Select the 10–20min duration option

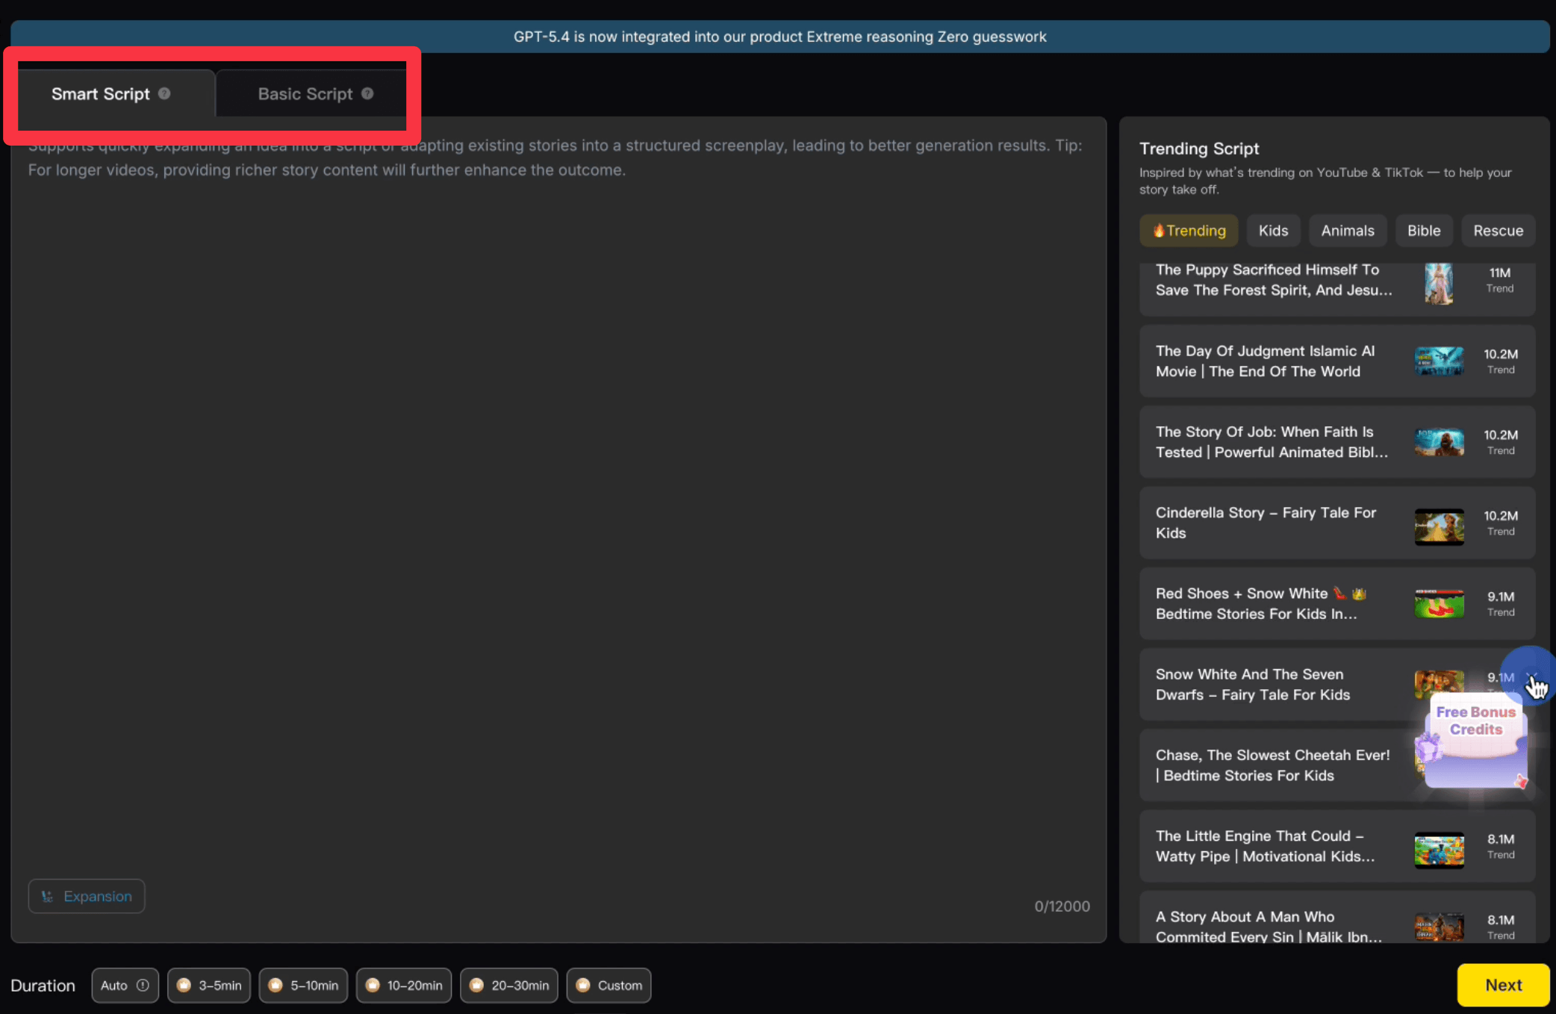pos(404,985)
